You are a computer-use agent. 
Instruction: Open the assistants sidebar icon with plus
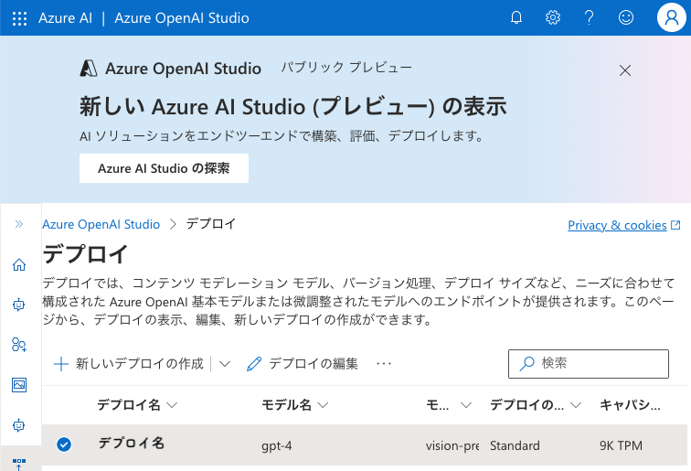(19, 345)
